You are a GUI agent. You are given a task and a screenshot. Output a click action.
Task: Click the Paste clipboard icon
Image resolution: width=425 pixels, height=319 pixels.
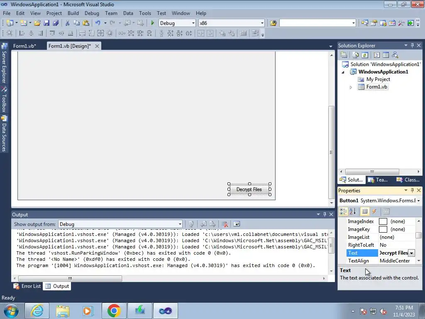(x=85, y=23)
